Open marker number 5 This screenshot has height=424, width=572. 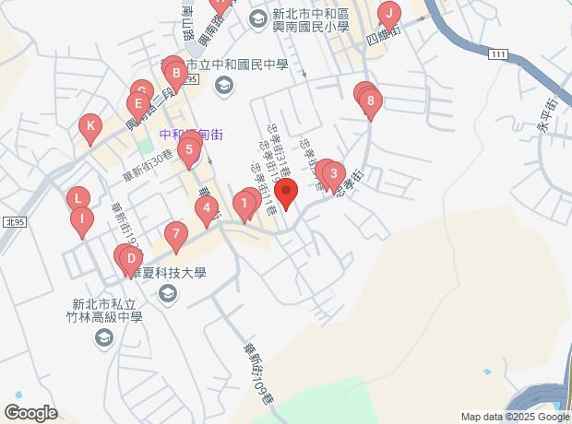pos(189,152)
